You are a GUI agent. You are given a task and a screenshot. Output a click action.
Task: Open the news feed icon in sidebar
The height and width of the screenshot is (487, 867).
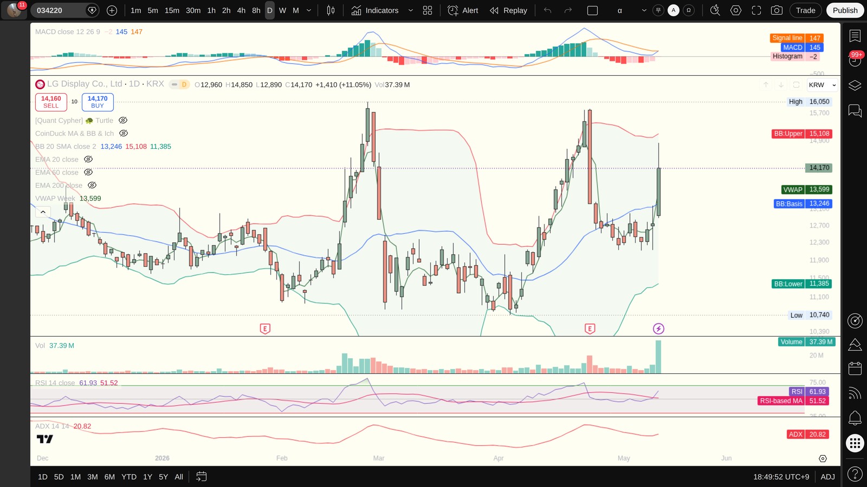pyautogui.click(x=855, y=393)
